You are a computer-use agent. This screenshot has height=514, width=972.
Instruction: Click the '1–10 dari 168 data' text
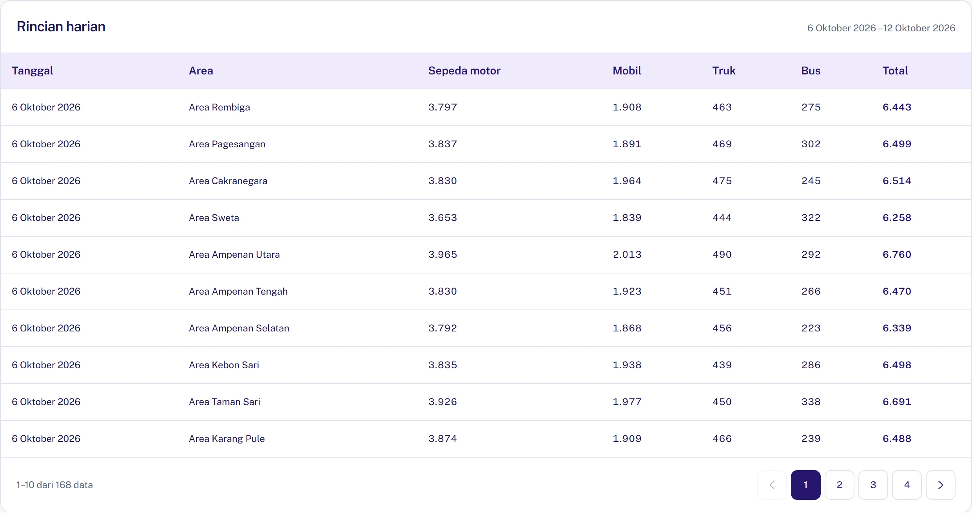pos(54,485)
